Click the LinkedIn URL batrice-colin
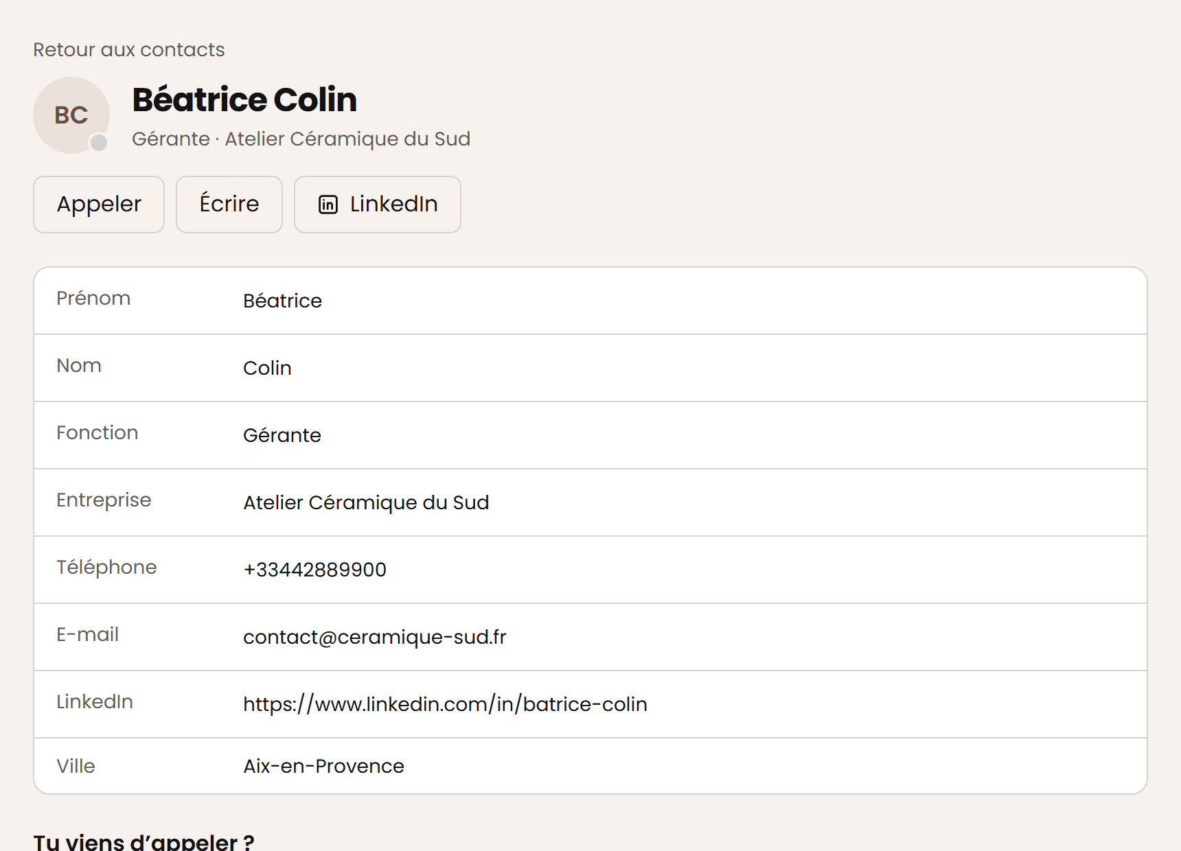Screen dimensions: 1181x851 tap(445, 704)
